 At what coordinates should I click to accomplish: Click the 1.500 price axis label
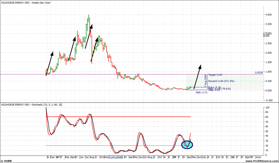268,62
